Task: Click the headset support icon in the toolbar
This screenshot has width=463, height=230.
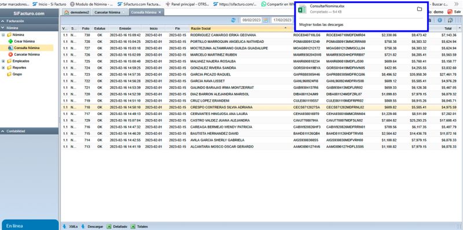Action: [450, 20]
